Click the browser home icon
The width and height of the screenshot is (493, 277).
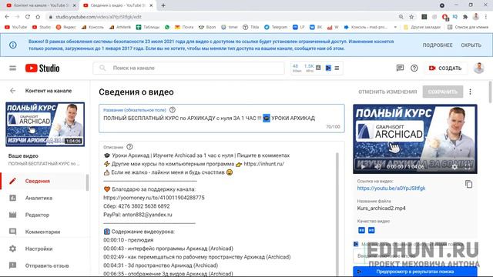click(38, 17)
